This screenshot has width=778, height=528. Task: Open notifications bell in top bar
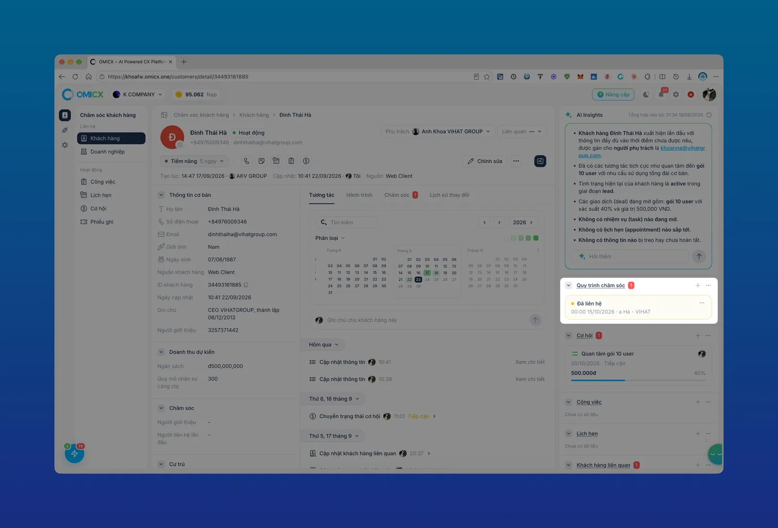(661, 95)
